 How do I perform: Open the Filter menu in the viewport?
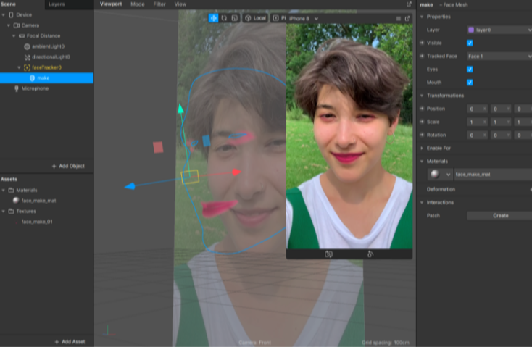pyautogui.click(x=159, y=4)
